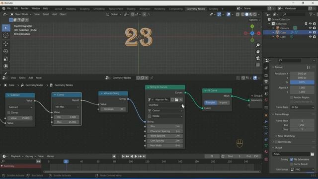Open the Frame Rate 24 fps dropdown

(x=302, y=107)
